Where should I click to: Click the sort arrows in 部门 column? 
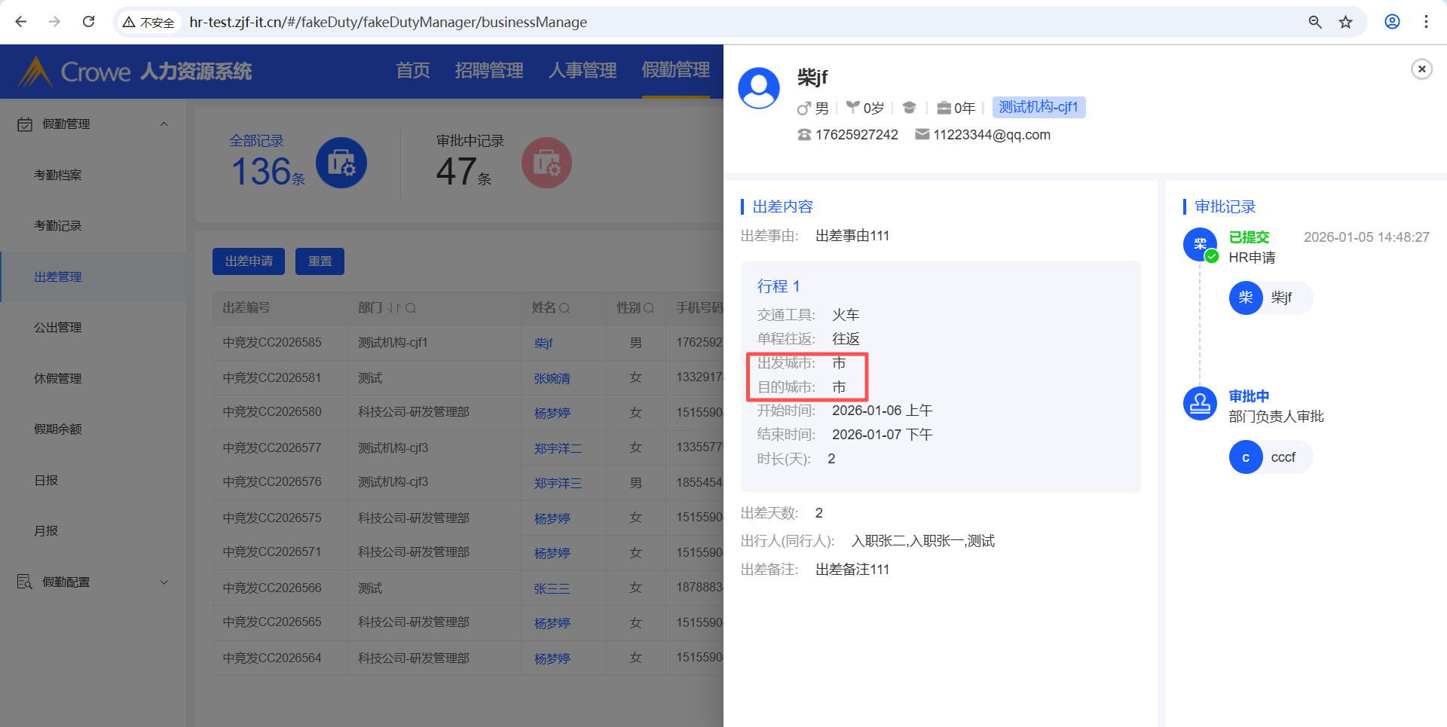(394, 308)
